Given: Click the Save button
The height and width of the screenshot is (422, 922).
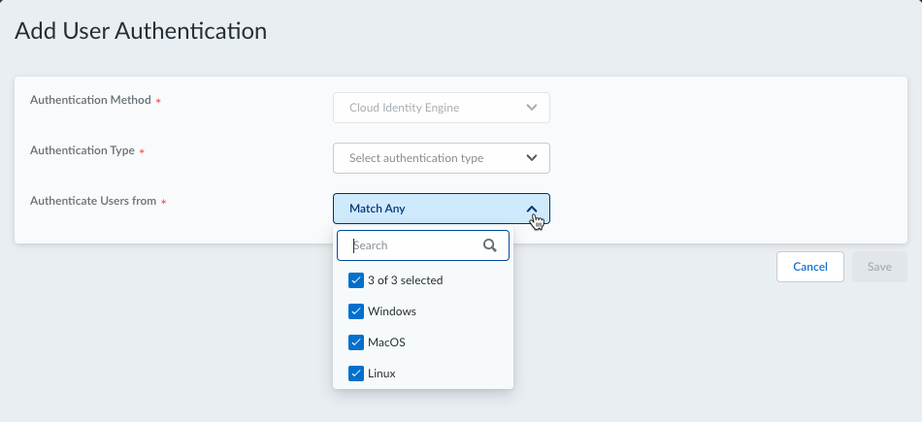Looking at the screenshot, I should pos(879,267).
